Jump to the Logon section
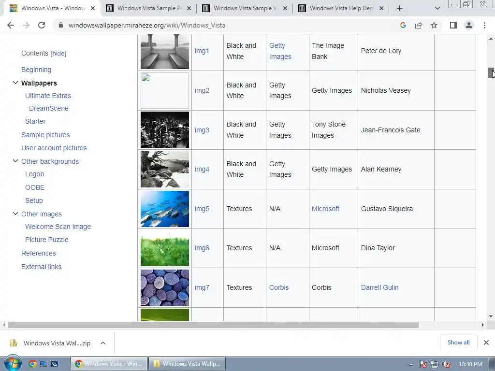Image resolution: width=495 pixels, height=371 pixels. click(34, 174)
